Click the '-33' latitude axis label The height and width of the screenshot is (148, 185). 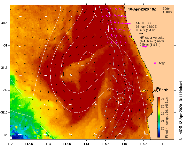5,135
